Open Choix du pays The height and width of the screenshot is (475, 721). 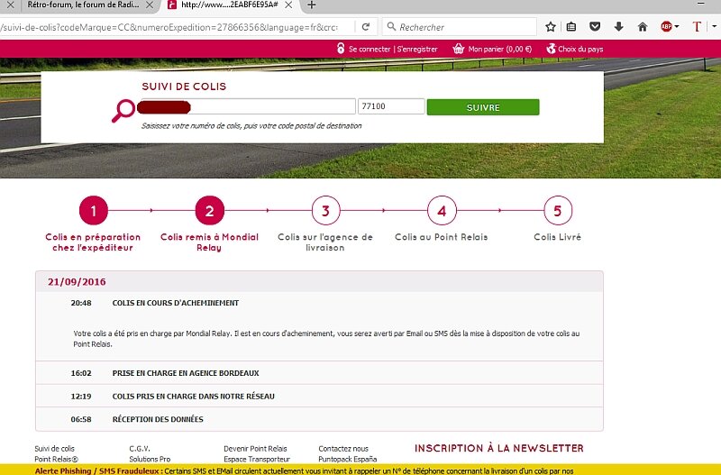click(580, 50)
